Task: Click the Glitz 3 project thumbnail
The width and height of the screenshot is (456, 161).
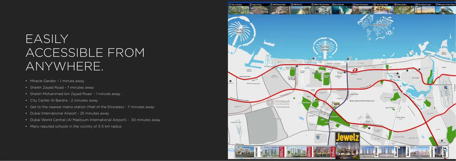Action: pos(324,152)
